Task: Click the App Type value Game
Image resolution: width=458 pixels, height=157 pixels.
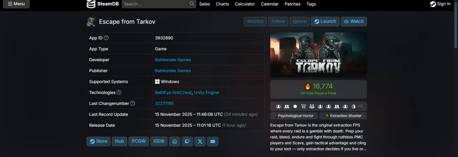Action: [161, 49]
